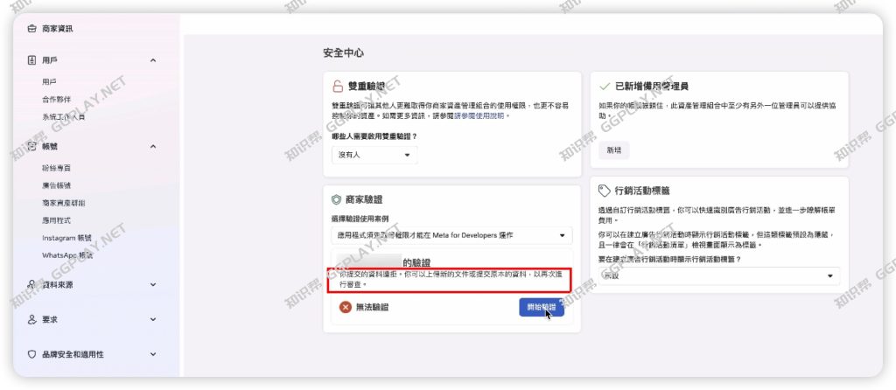Click the tag icon beside 行銷活動標籤

(x=604, y=190)
